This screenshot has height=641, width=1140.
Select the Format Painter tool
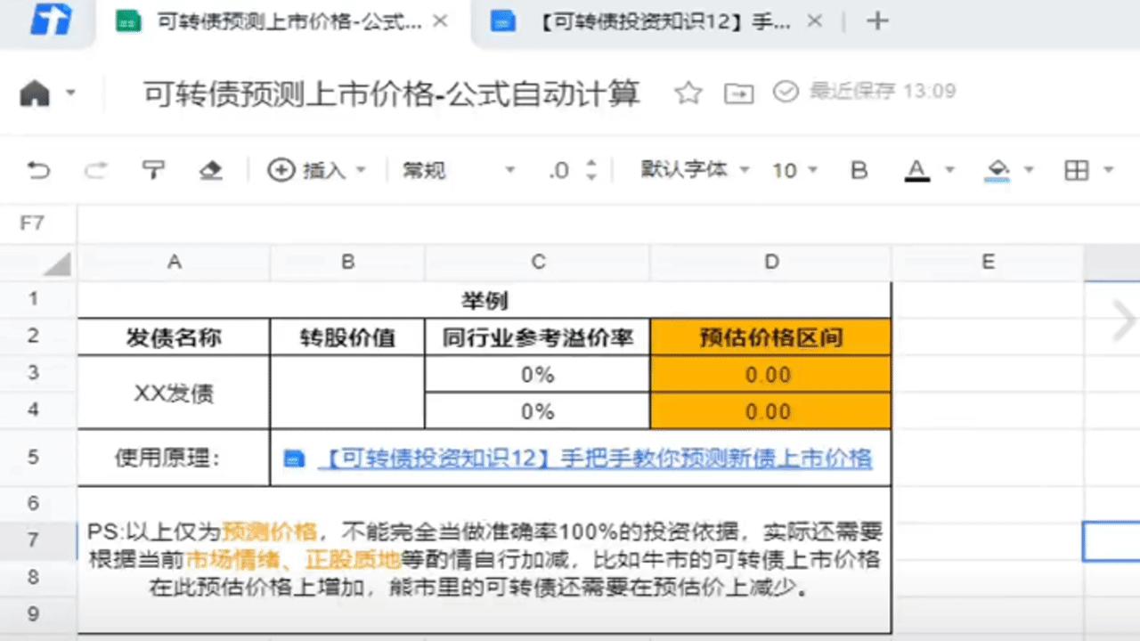click(x=153, y=170)
